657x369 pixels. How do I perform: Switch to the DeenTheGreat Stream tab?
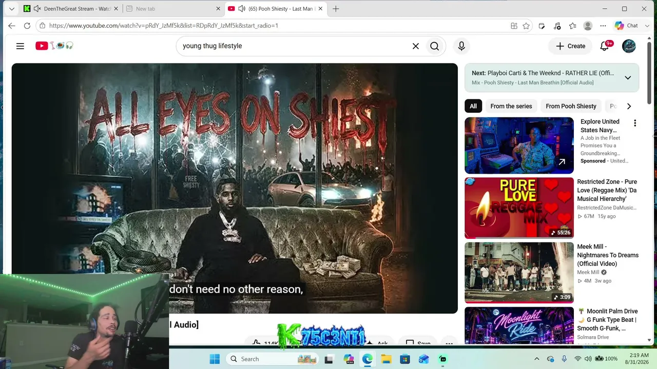tap(70, 9)
